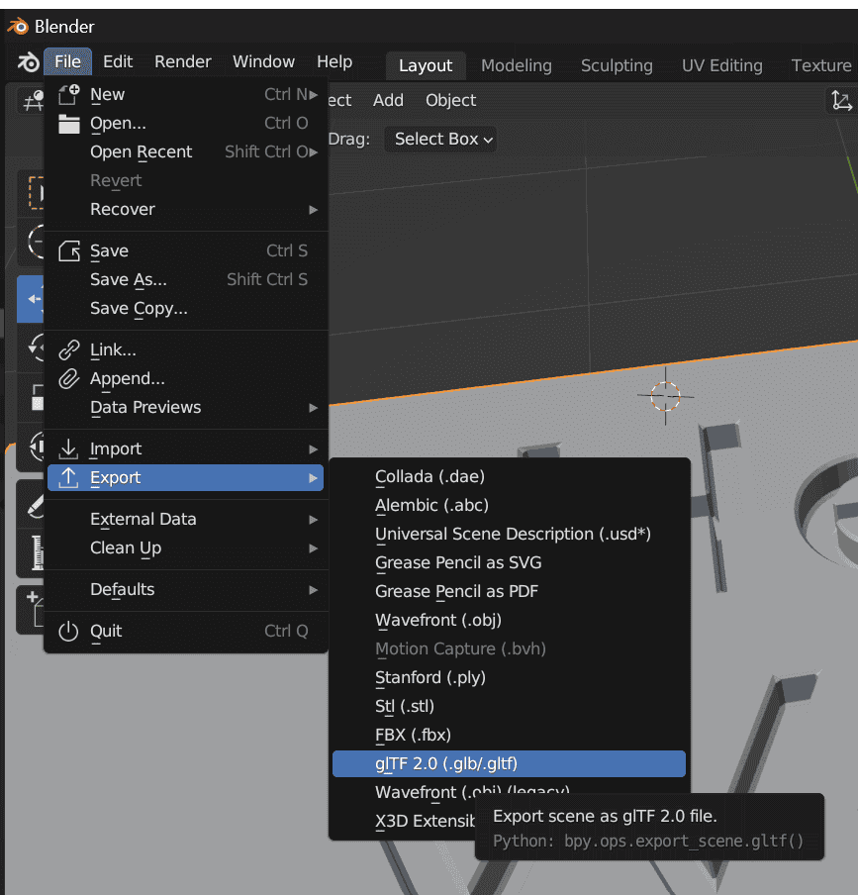The height and width of the screenshot is (895, 858).
Task: Click the Export upload-arrow icon
Action: pos(68,478)
